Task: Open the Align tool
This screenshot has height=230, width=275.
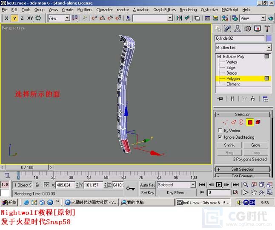Action: [x=187, y=18]
